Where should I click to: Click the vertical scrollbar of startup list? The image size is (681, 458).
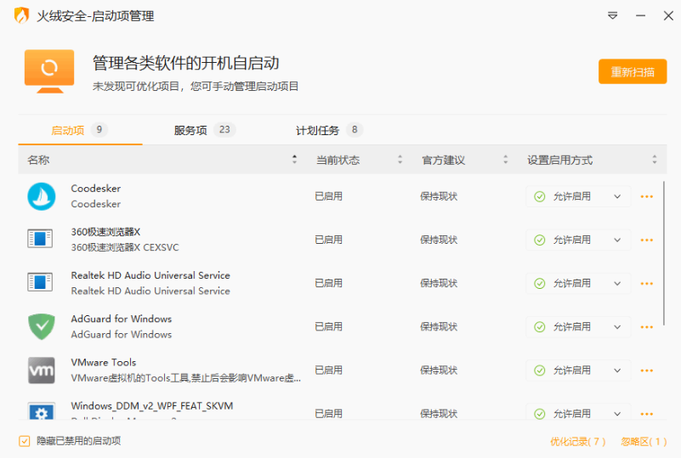(x=666, y=255)
